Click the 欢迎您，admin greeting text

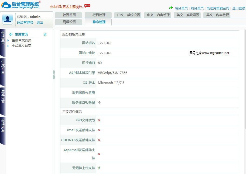pyautogui.click(x=29, y=17)
